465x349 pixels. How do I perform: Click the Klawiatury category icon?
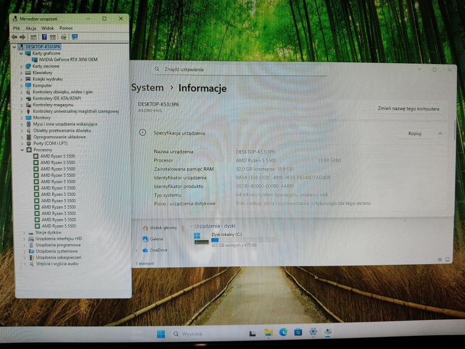click(x=28, y=73)
